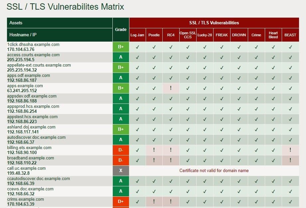Click the FREAK checkmark for appstest.hcs.example.com
306x208 pixels.
(x=222, y=119)
